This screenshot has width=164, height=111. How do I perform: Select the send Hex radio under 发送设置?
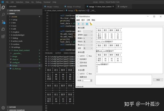point(87,74)
